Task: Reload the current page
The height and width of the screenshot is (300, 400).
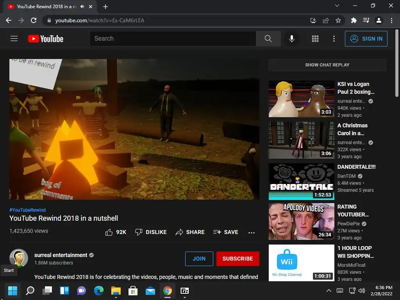Action: coord(34,20)
